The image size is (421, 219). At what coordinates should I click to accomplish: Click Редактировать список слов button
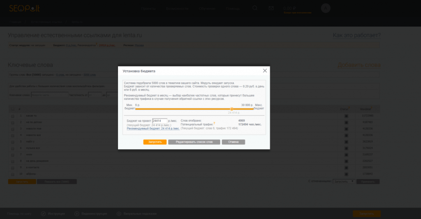point(194,142)
